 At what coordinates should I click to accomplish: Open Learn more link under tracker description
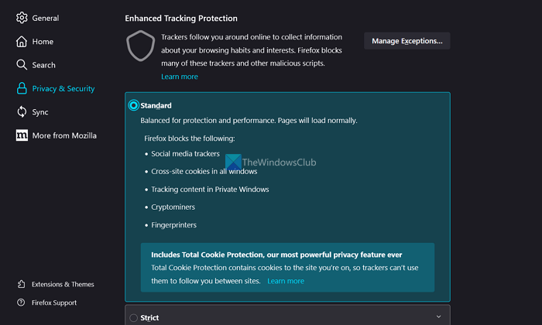pos(179,77)
